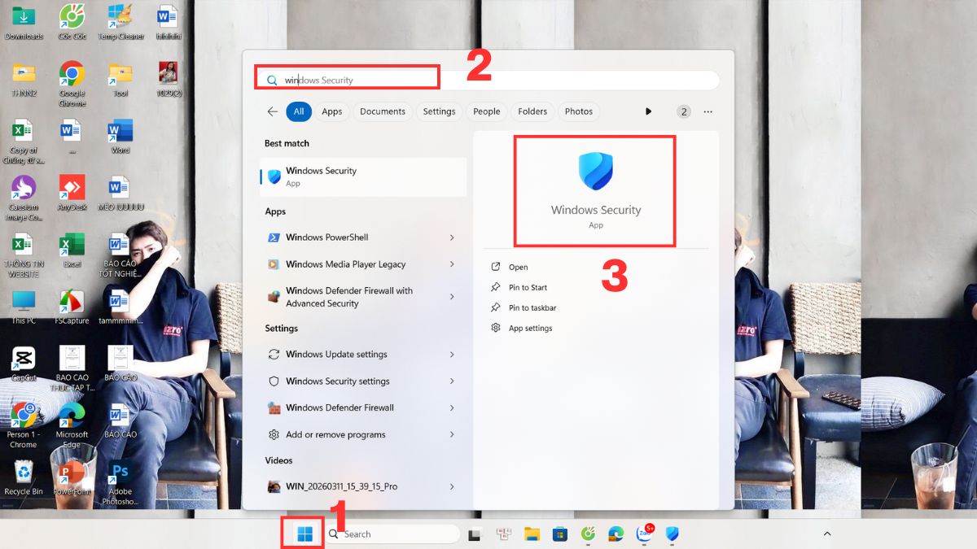Viewport: 977px width, 549px height.
Task: Select Downloads folder on desktop
Action: pos(24,22)
